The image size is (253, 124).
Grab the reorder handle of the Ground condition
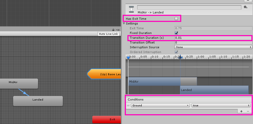[x=128, y=106]
